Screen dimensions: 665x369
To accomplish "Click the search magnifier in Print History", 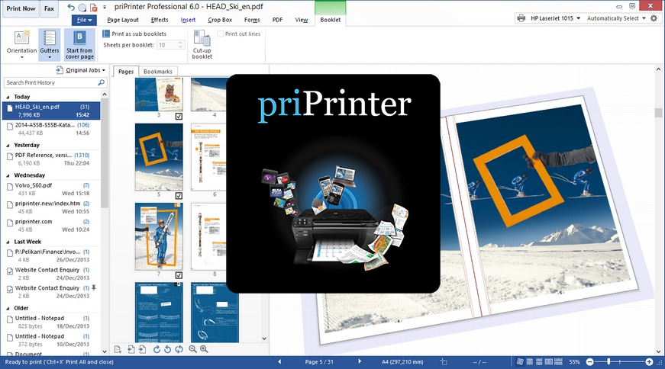I will (x=101, y=82).
